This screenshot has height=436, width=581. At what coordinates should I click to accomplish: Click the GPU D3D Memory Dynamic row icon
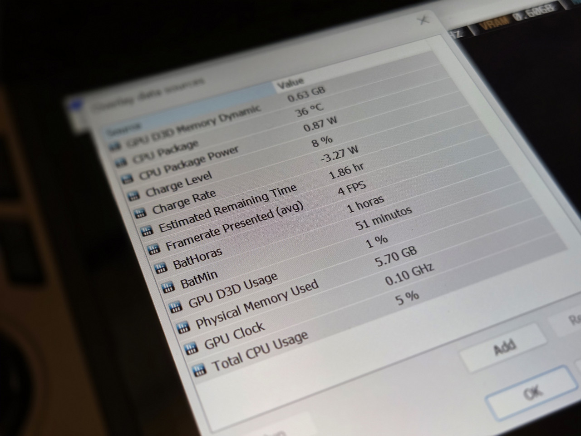point(116,146)
